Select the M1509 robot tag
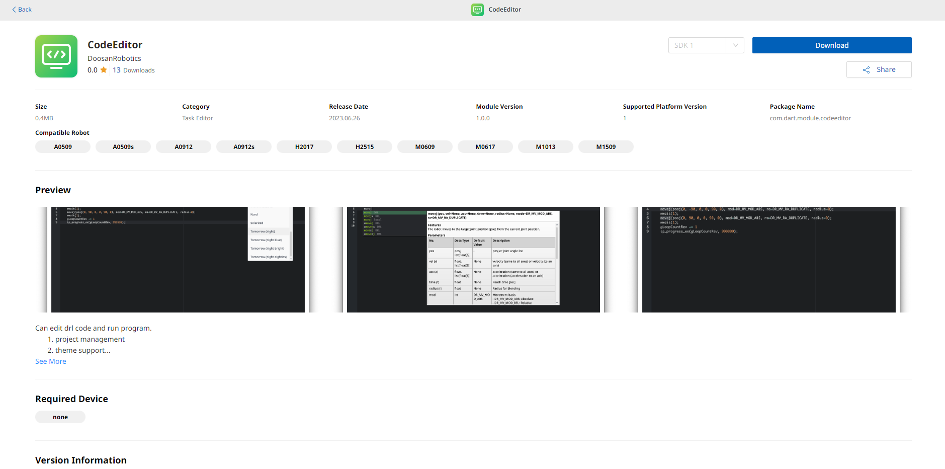 pos(606,147)
